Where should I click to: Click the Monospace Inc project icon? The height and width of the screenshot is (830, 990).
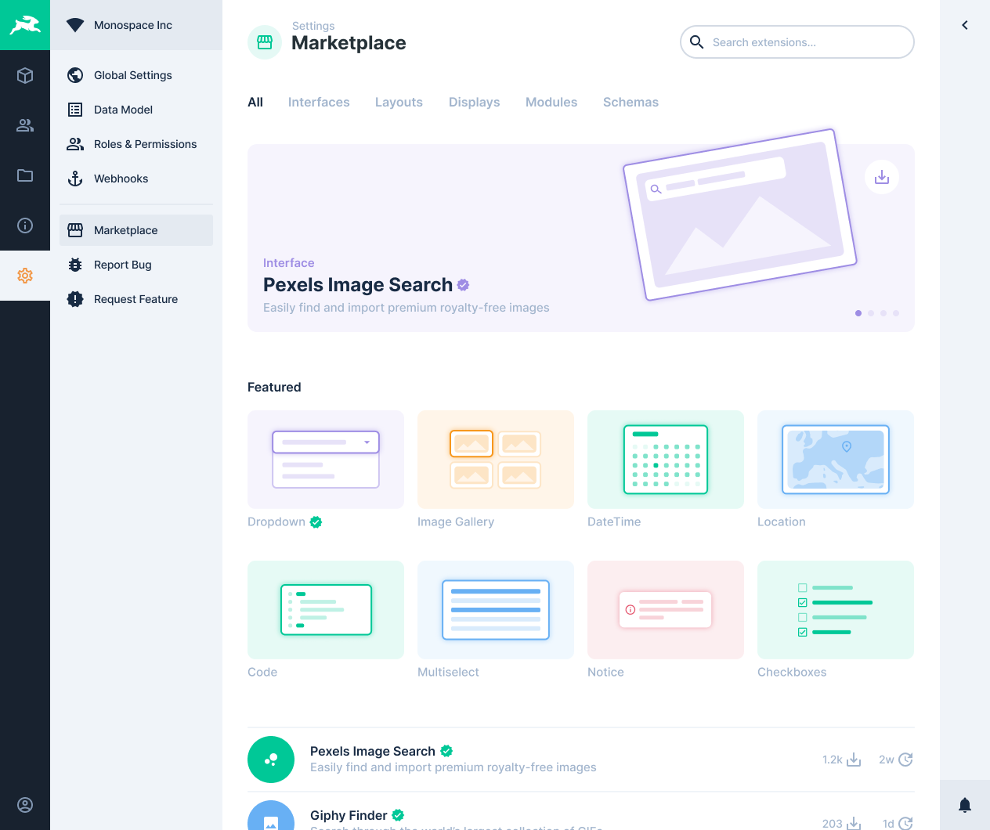[75, 25]
